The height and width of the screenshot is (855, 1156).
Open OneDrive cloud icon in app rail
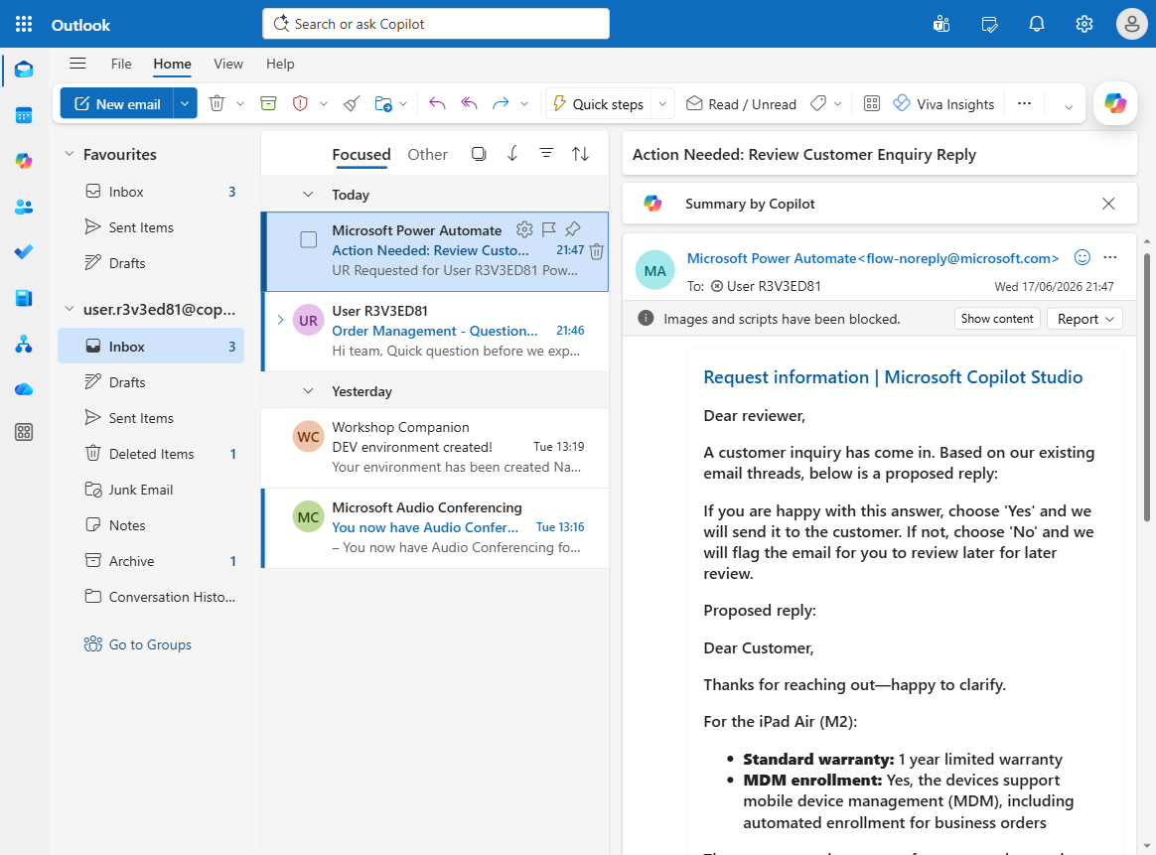click(x=24, y=389)
